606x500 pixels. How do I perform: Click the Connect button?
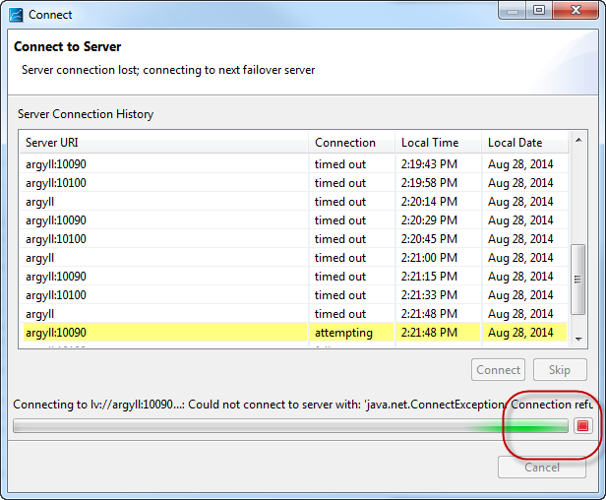click(x=498, y=370)
